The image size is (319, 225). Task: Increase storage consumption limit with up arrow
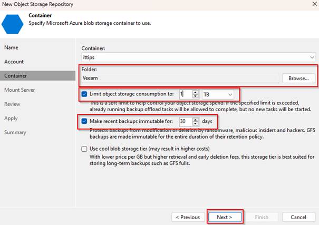[195, 92]
